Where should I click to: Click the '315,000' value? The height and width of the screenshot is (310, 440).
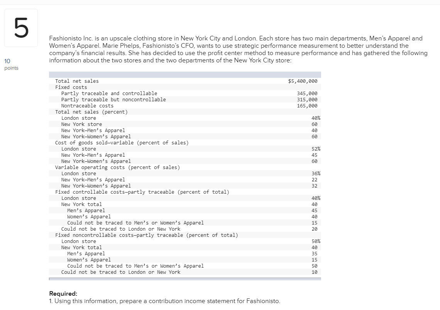pyautogui.click(x=307, y=100)
